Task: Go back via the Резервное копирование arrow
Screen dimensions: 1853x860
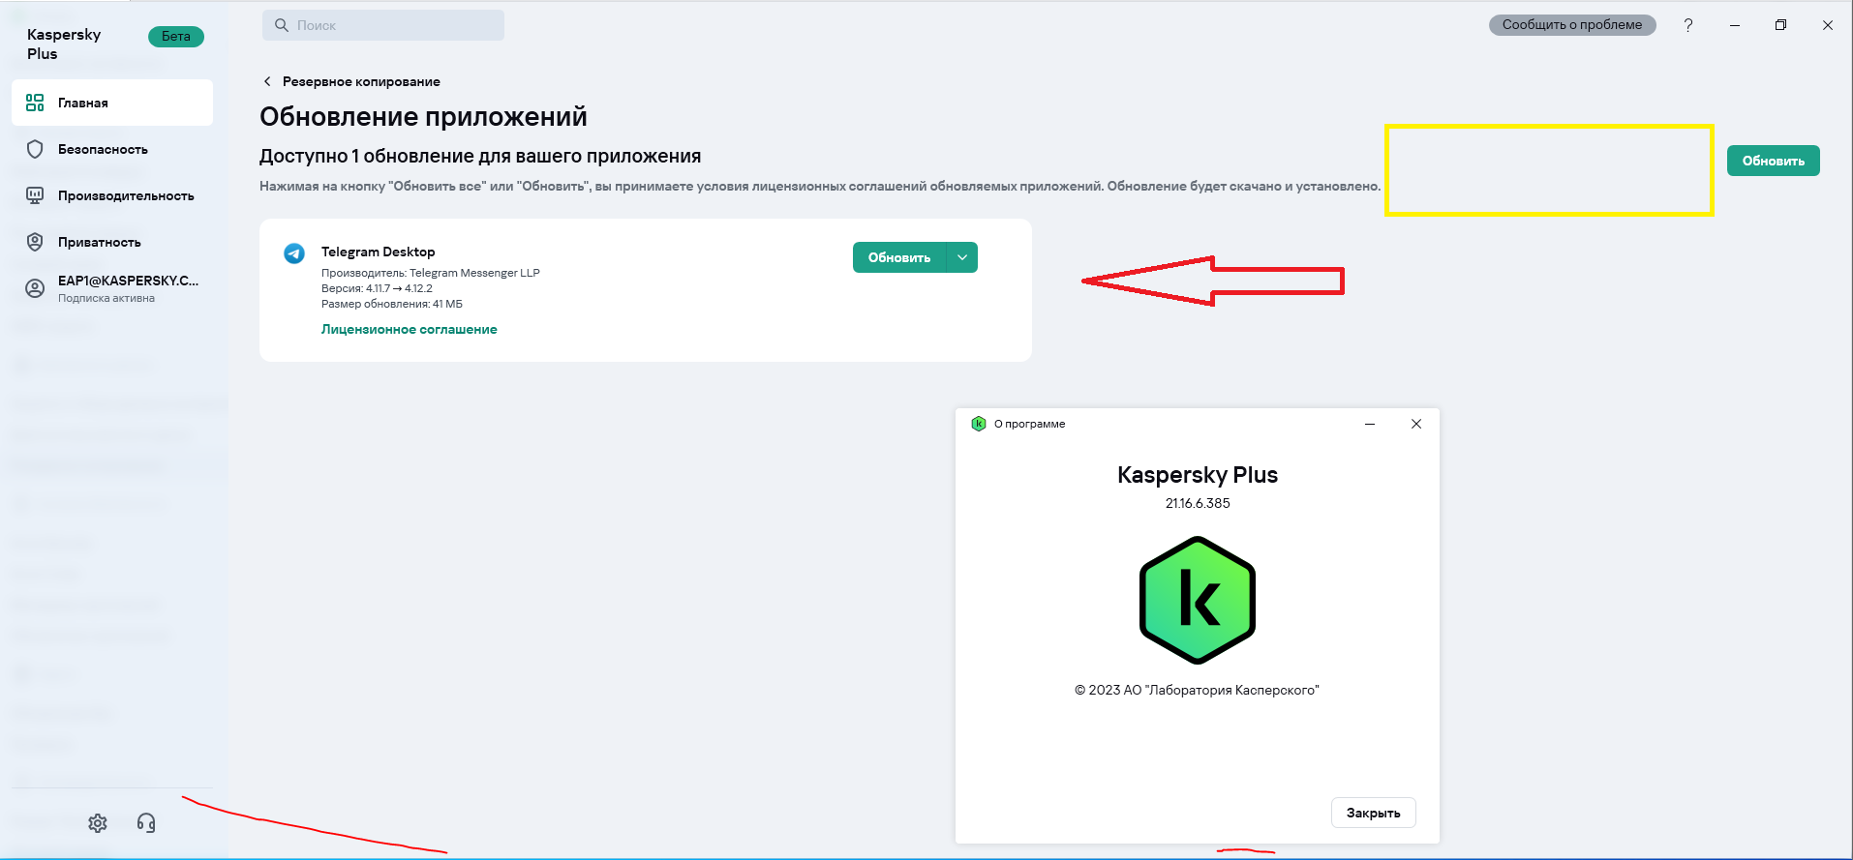Action: click(x=267, y=81)
